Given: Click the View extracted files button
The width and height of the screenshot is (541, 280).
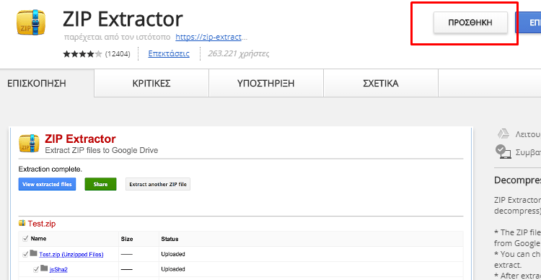Looking at the screenshot, I should pyautogui.click(x=47, y=184).
